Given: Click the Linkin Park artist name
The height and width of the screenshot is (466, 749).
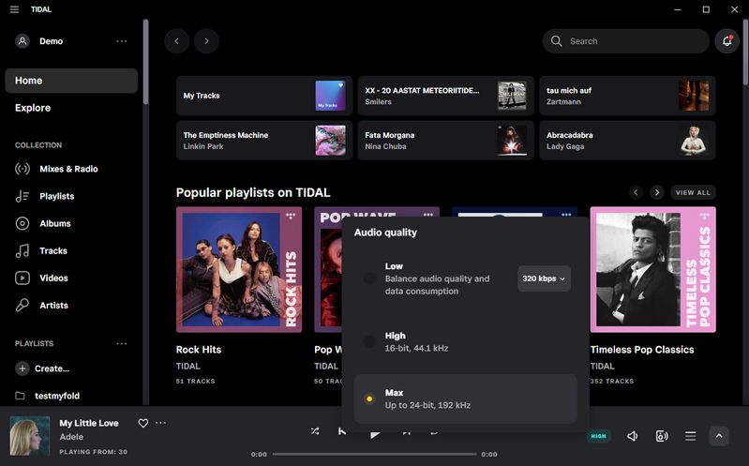Looking at the screenshot, I should point(203,146).
